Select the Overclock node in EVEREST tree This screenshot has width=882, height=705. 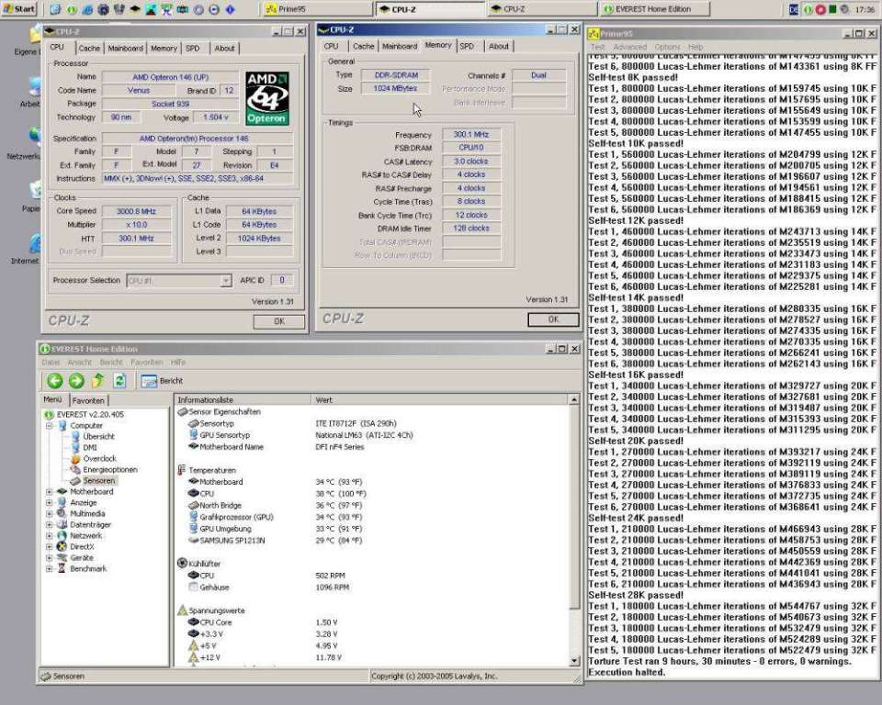pyautogui.click(x=99, y=459)
